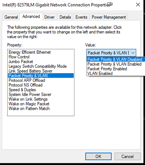
Task: Choose Packet Priority & VLAN Disabled option
Action: point(116,59)
